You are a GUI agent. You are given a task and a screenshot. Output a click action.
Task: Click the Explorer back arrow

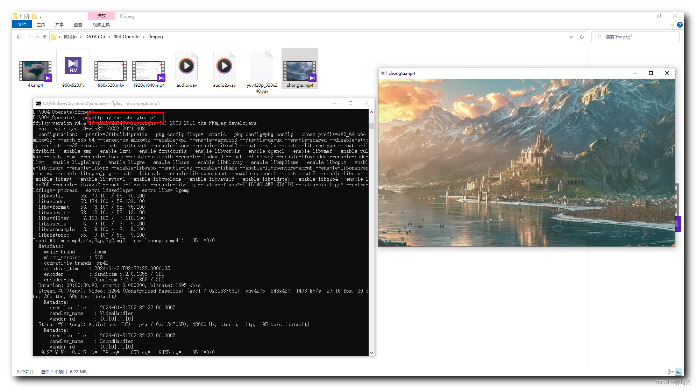click(19, 37)
